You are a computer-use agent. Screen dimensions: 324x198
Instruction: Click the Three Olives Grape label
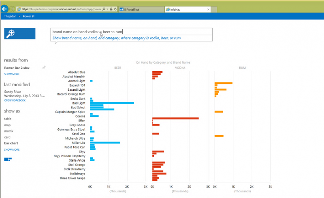pyautogui.click(x=72, y=178)
